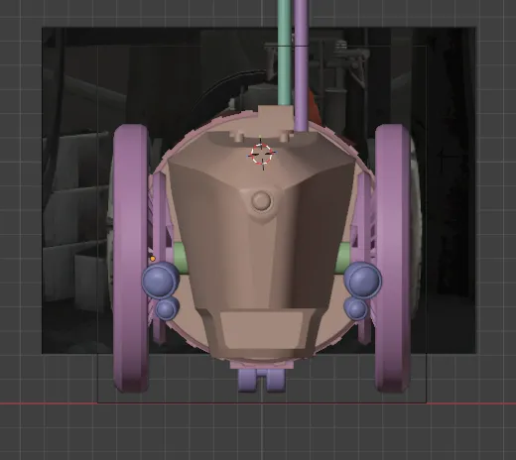Select the large left blue buffer sphere

pyautogui.click(x=161, y=280)
